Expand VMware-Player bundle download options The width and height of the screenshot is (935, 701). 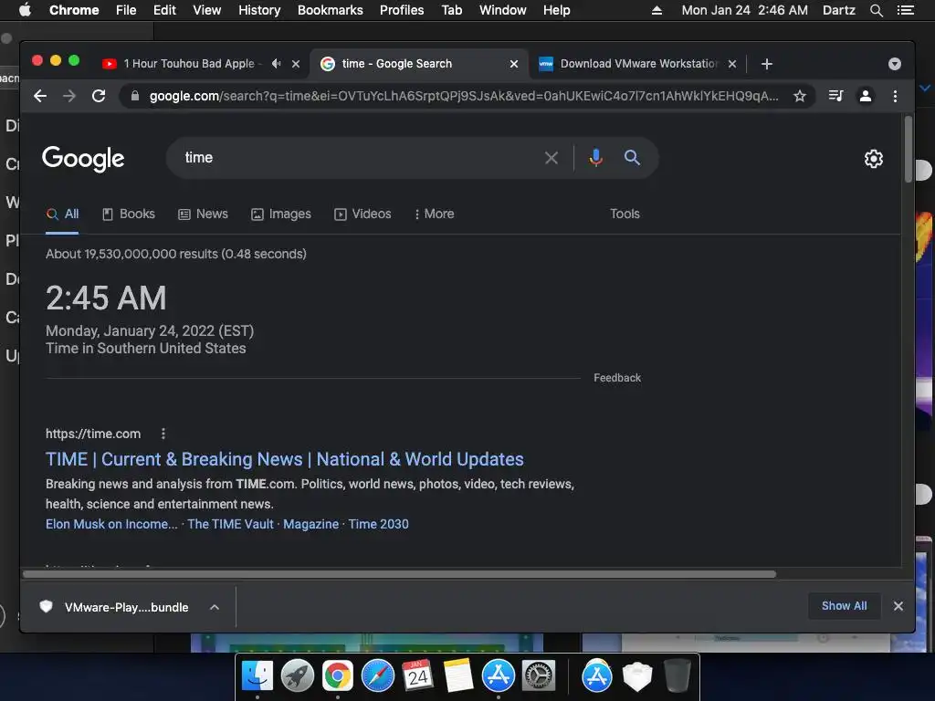pyautogui.click(x=215, y=607)
